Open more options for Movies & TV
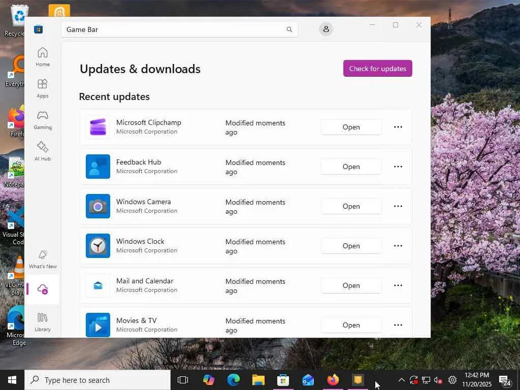Screen dimensions: 520x390 [x=398, y=325]
